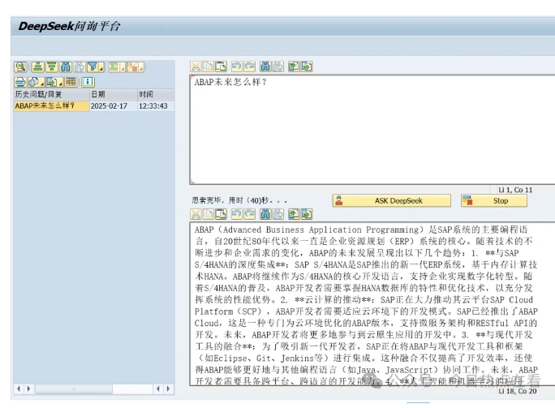Copy text in the answer editor toolbar

(x=208, y=214)
